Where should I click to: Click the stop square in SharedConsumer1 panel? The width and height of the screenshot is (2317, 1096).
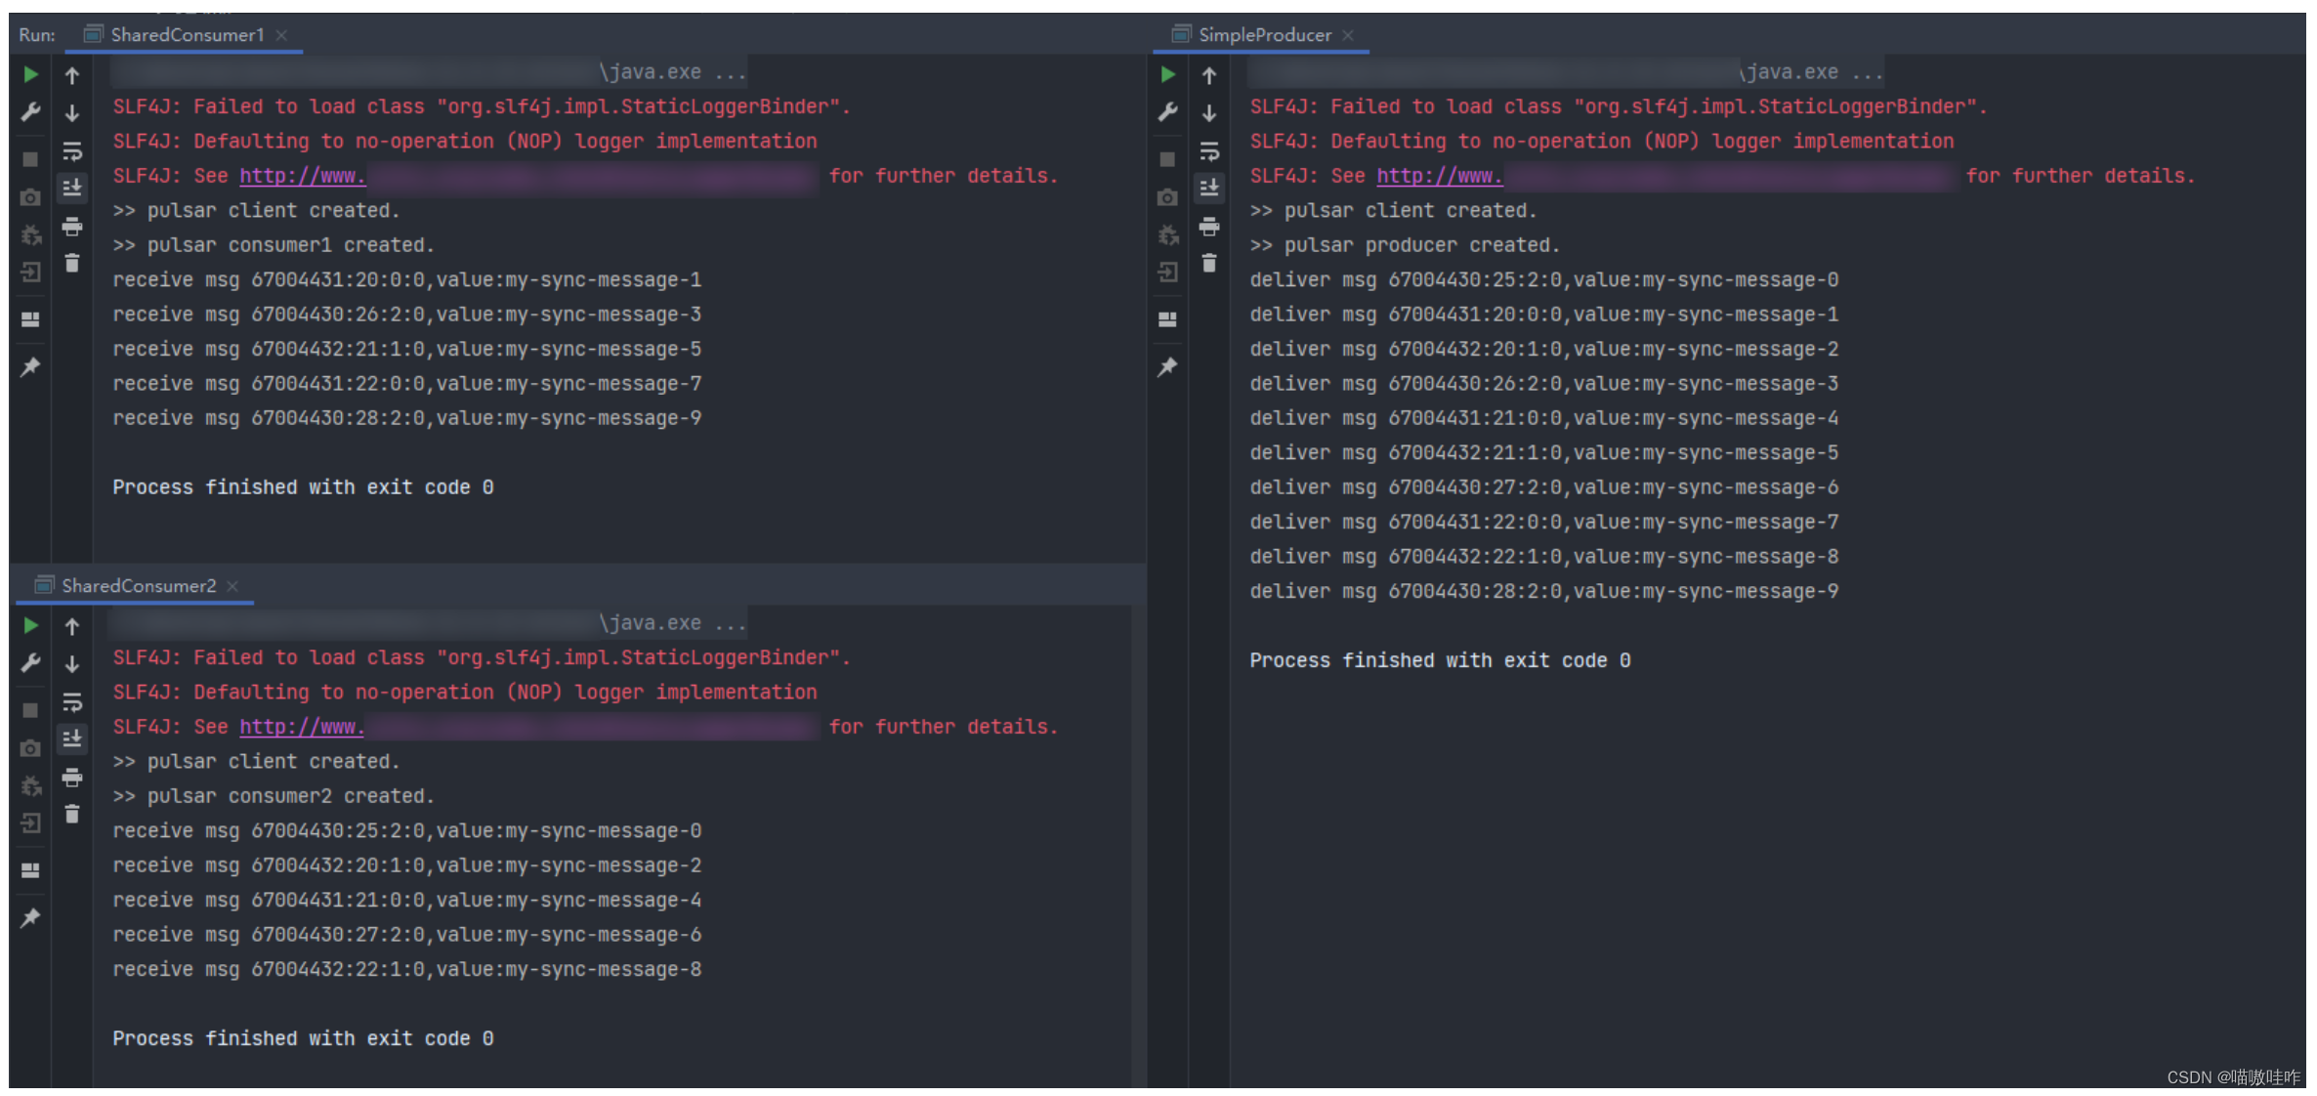coord(30,158)
